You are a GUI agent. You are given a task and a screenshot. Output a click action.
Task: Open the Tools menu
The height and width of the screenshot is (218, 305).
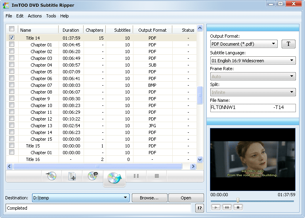pyautogui.click(x=51, y=16)
